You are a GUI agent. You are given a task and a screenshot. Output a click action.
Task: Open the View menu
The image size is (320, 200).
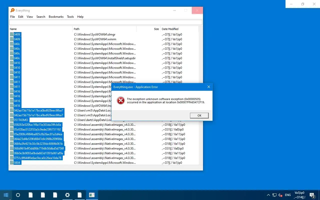[30, 17]
